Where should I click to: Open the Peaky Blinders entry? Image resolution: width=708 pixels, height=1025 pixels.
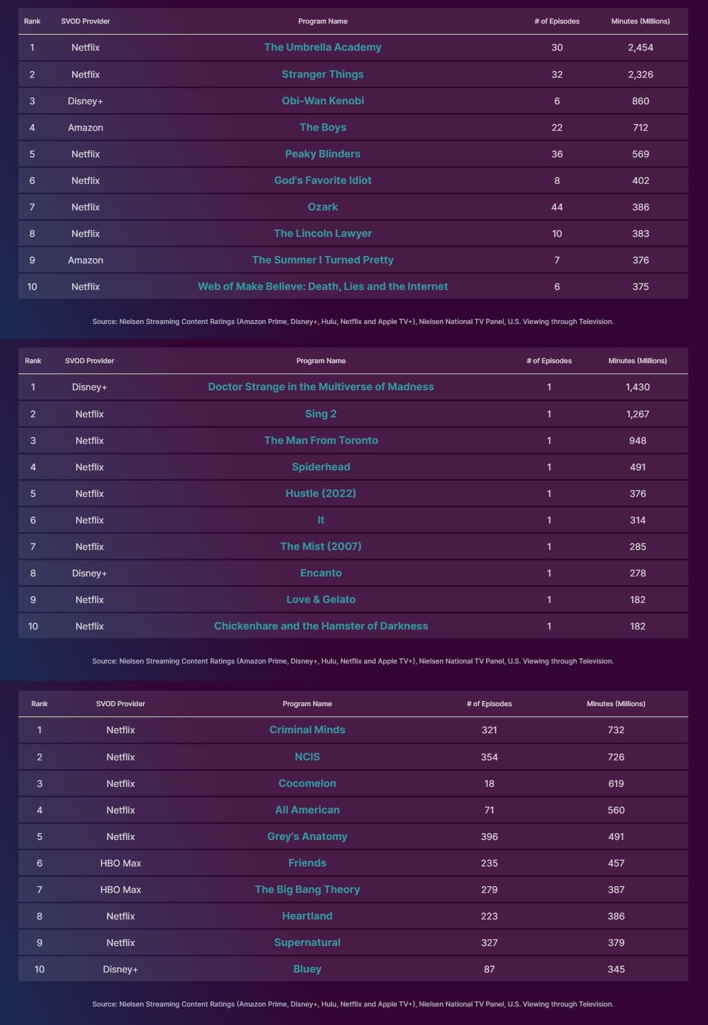[x=322, y=154]
